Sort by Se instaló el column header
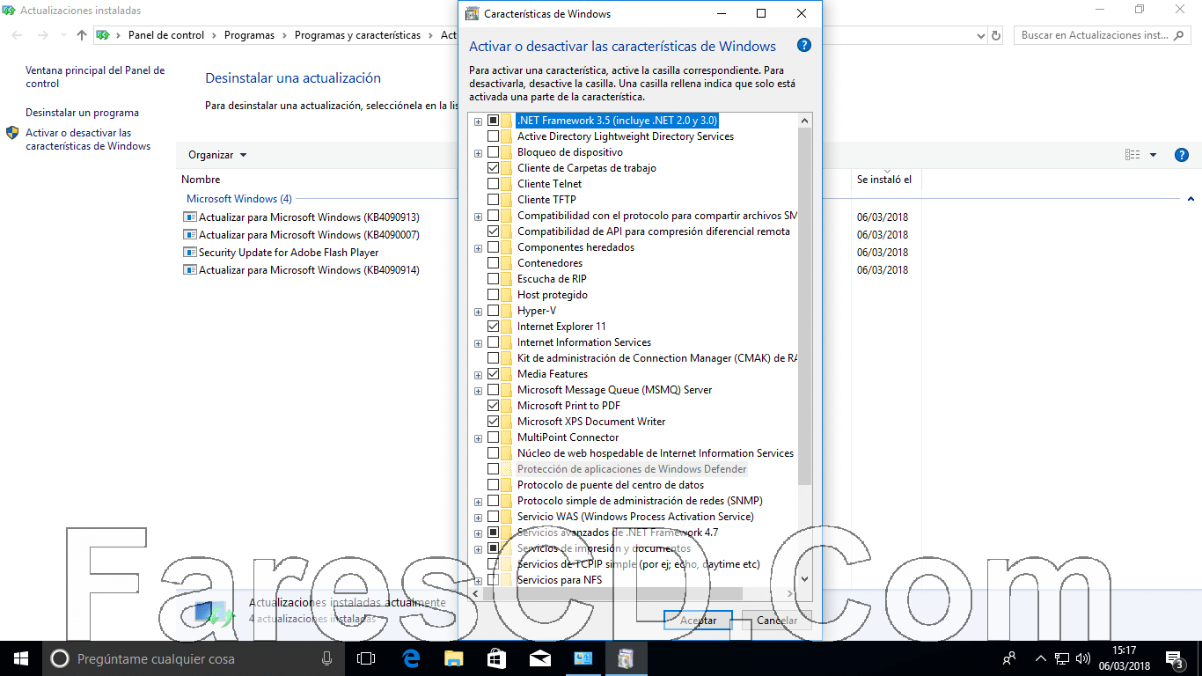The height and width of the screenshot is (676, 1202). pyautogui.click(x=884, y=180)
